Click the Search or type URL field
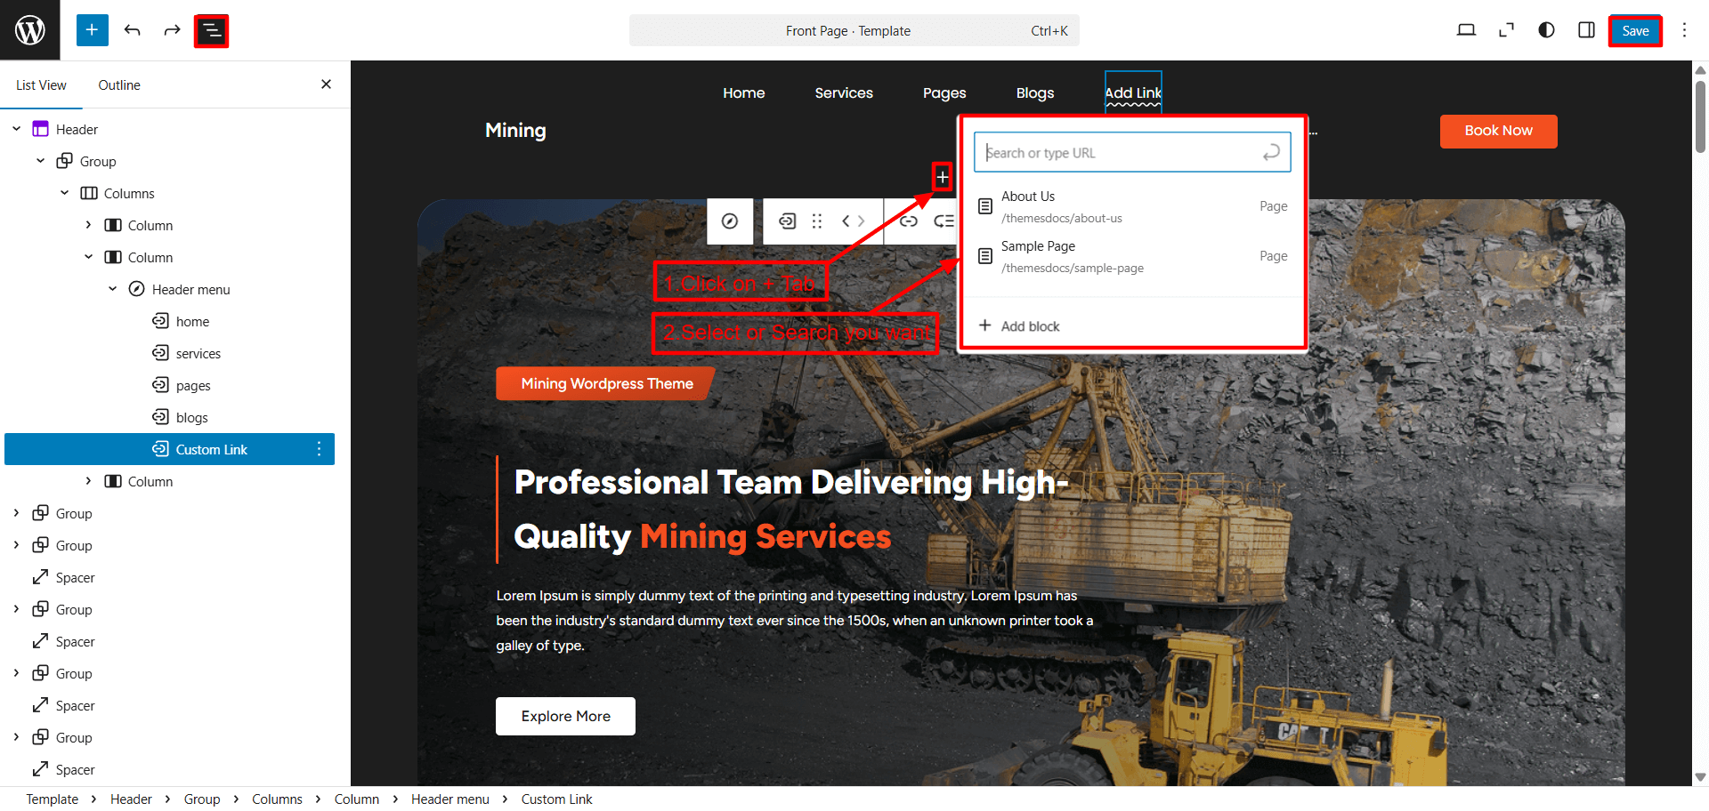Viewport: 1709px width, 811px height. 1120,153
